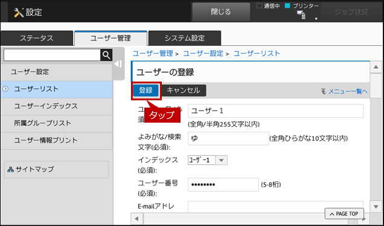Click the 閉じる button
384x226 pixels.
point(221,12)
